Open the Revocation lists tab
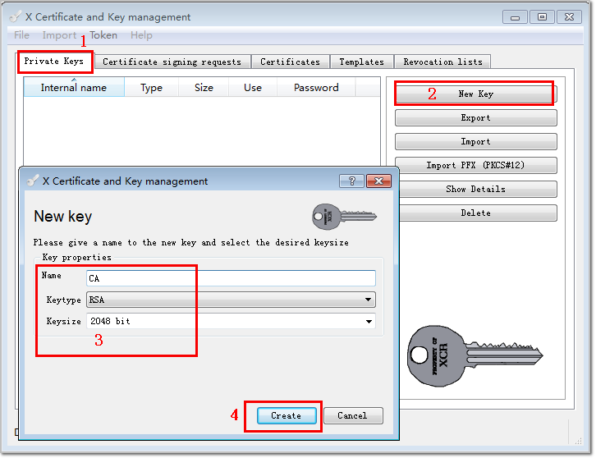596x458 pixels. [442, 62]
